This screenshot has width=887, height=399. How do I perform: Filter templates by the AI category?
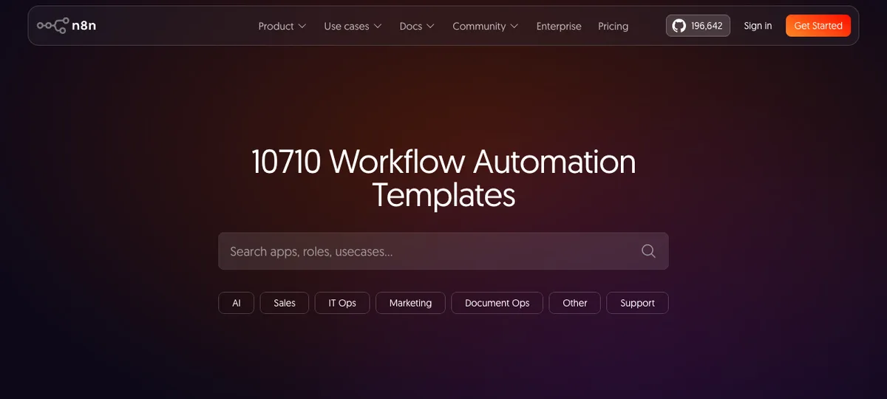tap(237, 303)
